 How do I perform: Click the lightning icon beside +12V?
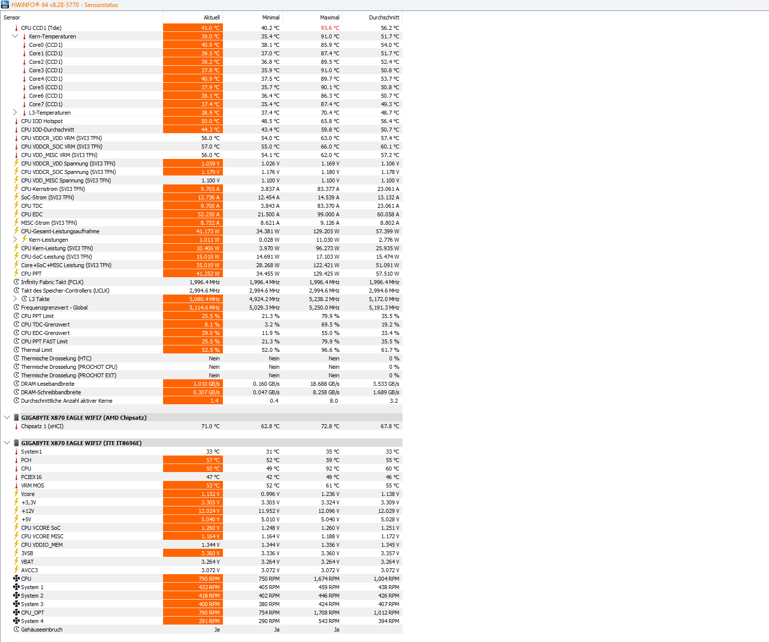pos(16,511)
